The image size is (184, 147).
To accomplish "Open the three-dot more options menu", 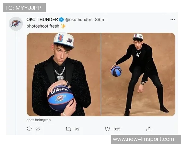I will pyautogui.click(x=173, y=20).
